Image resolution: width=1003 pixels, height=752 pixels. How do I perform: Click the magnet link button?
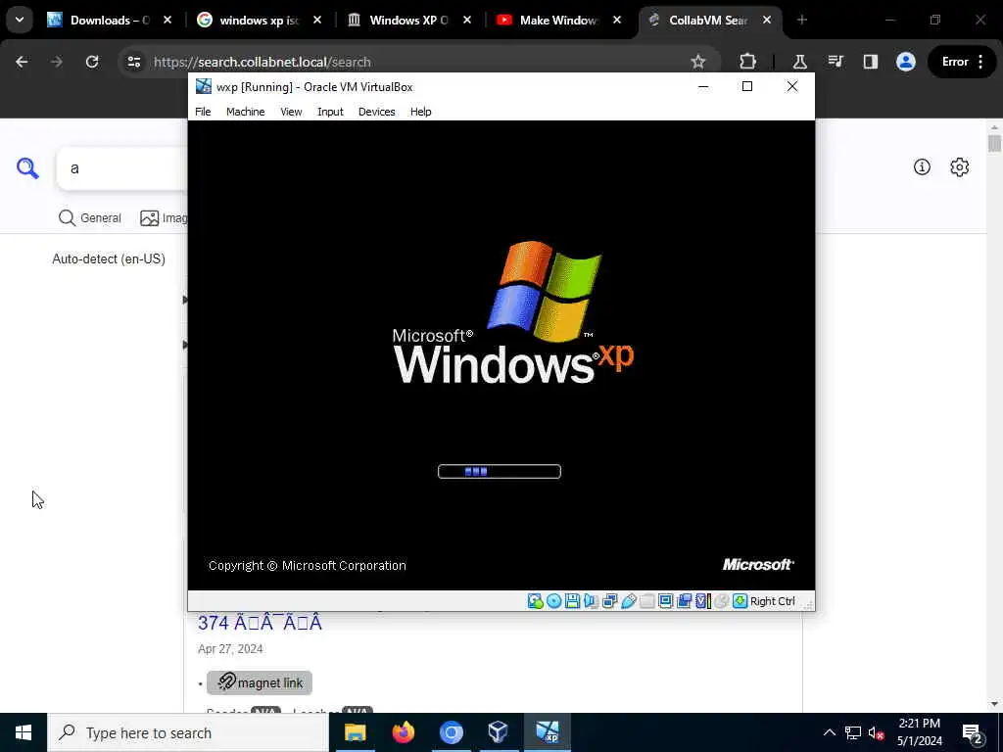(x=259, y=682)
